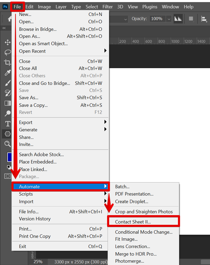Open the Help menu
The width and height of the screenshot is (210, 265).
(x=189, y=7)
